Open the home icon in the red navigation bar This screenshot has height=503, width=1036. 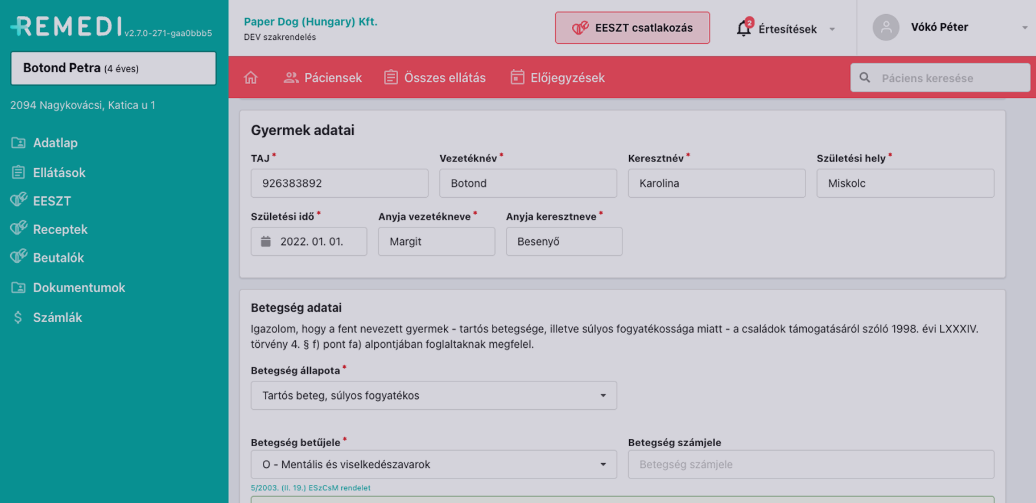[251, 77]
